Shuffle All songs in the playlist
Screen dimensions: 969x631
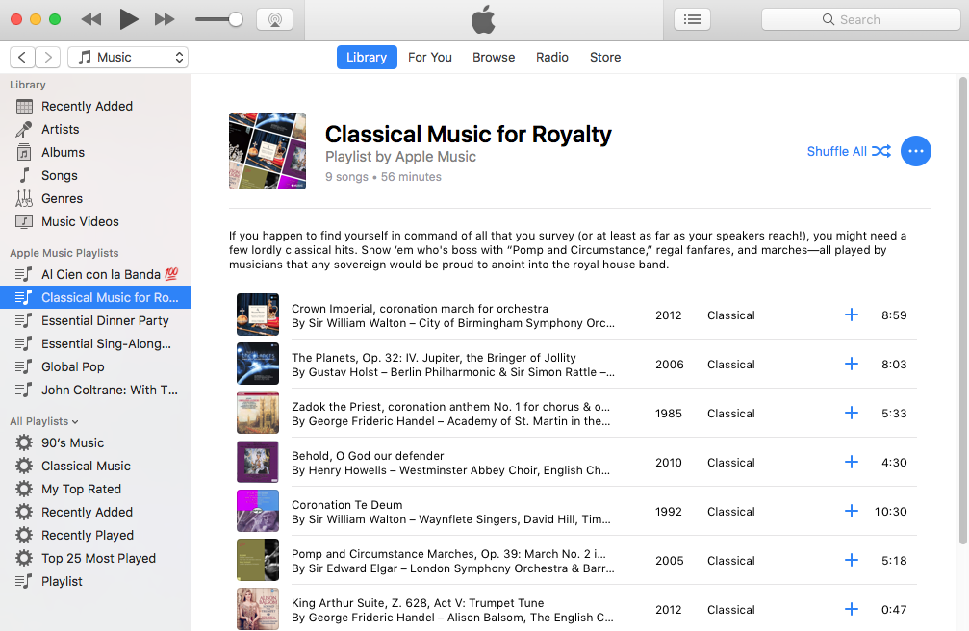click(x=849, y=151)
